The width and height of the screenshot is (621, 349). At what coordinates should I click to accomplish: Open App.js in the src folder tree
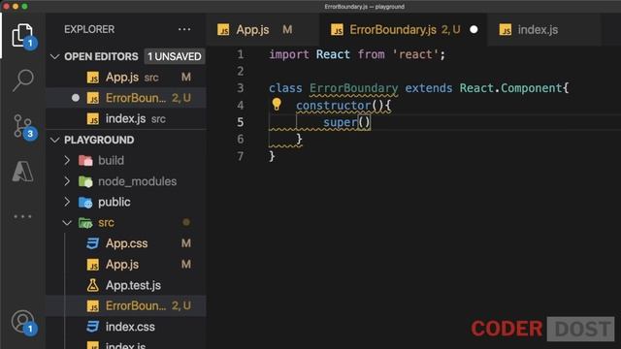click(x=126, y=265)
